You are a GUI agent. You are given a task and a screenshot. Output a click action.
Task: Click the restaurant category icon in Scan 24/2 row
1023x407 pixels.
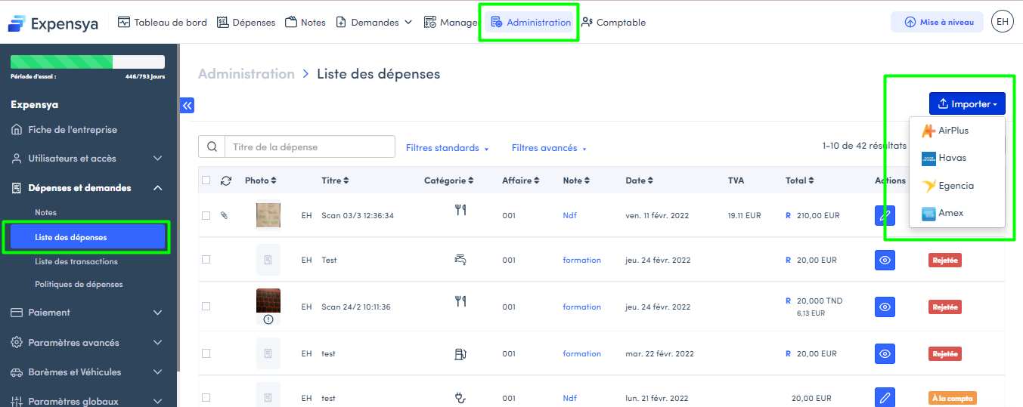coord(460,301)
